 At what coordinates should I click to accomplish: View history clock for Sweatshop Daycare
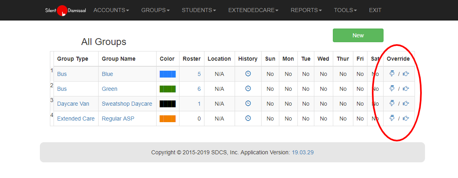click(x=248, y=103)
